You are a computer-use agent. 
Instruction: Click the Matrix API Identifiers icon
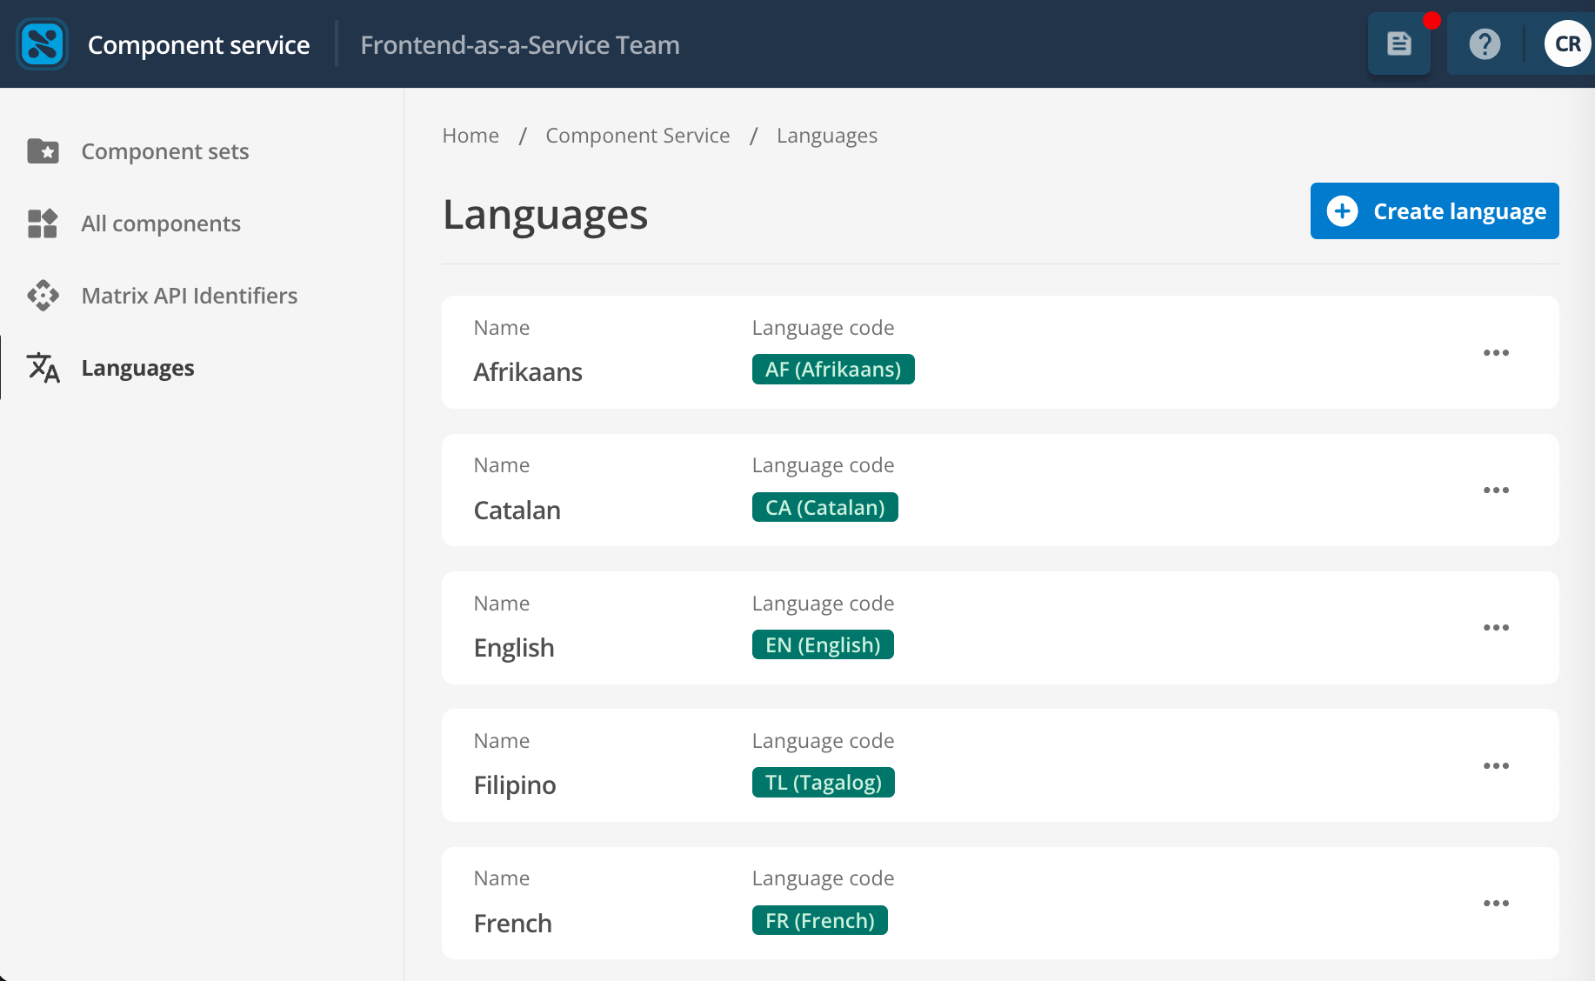coord(43,296)
